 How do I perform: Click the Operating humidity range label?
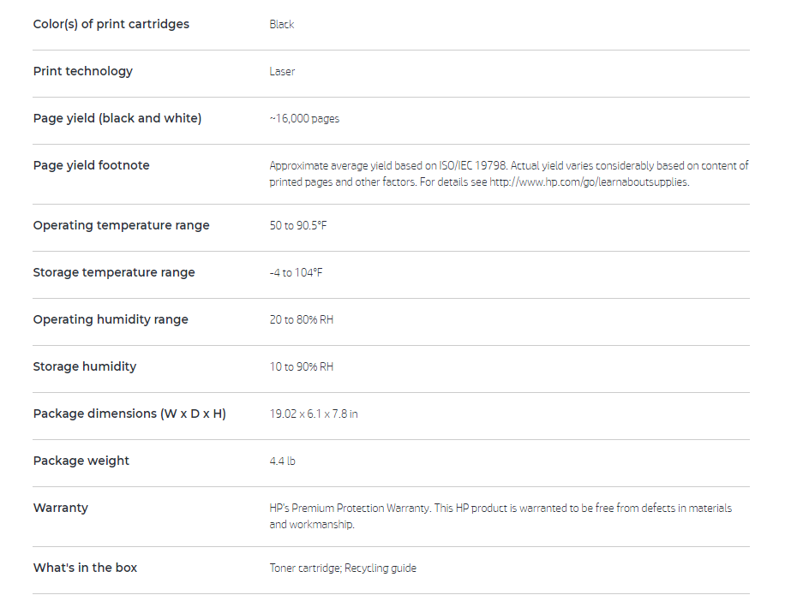coord(111,319)
